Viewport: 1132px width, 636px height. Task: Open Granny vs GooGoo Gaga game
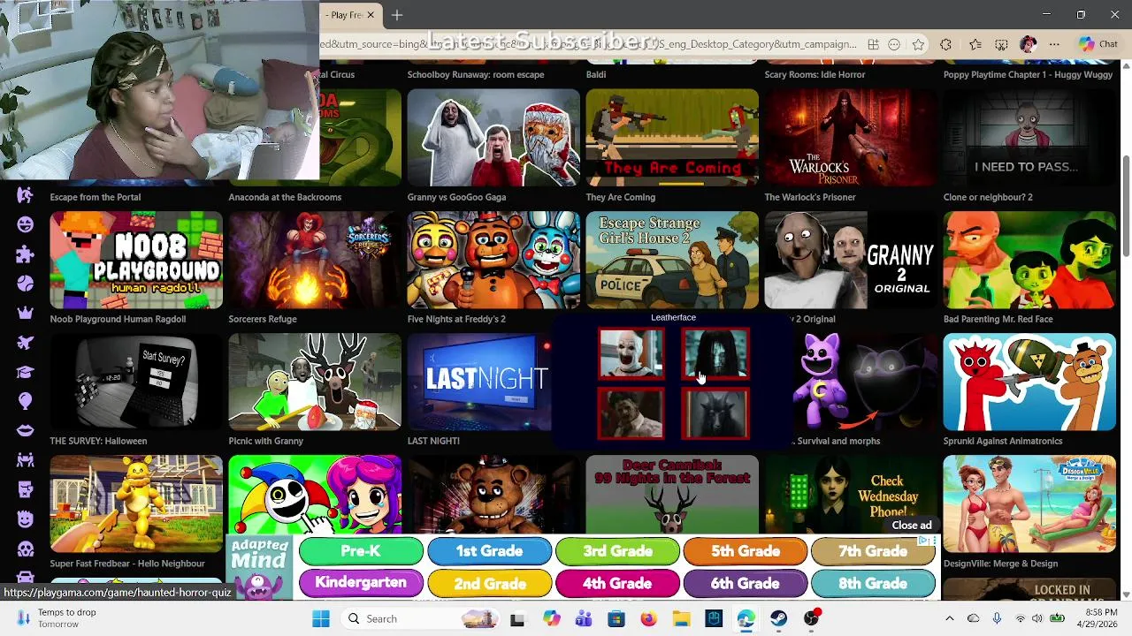point(493,137)
